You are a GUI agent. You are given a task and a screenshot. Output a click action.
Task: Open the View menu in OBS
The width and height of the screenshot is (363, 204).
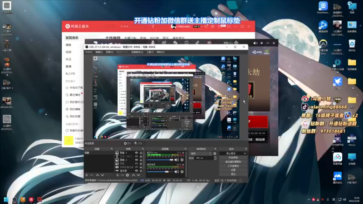point(109,52)
